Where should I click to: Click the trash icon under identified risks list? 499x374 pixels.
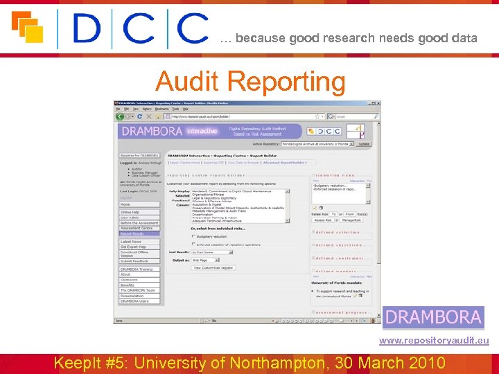321,208
